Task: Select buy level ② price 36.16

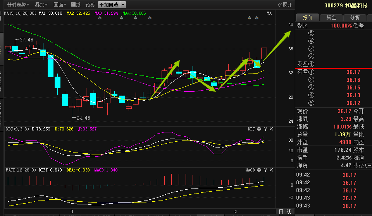Action: pos(353,80)
